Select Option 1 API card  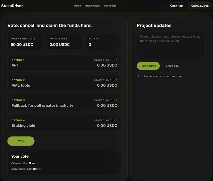[x=64, y=63]
